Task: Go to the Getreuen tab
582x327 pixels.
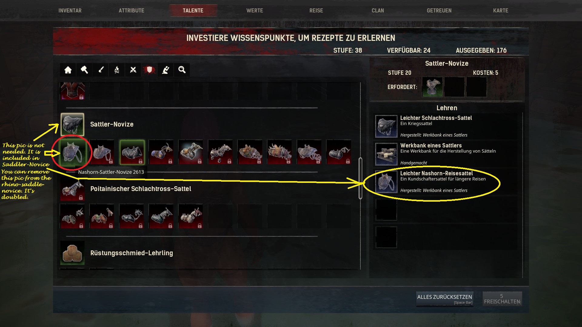Action: click(439, 11)
